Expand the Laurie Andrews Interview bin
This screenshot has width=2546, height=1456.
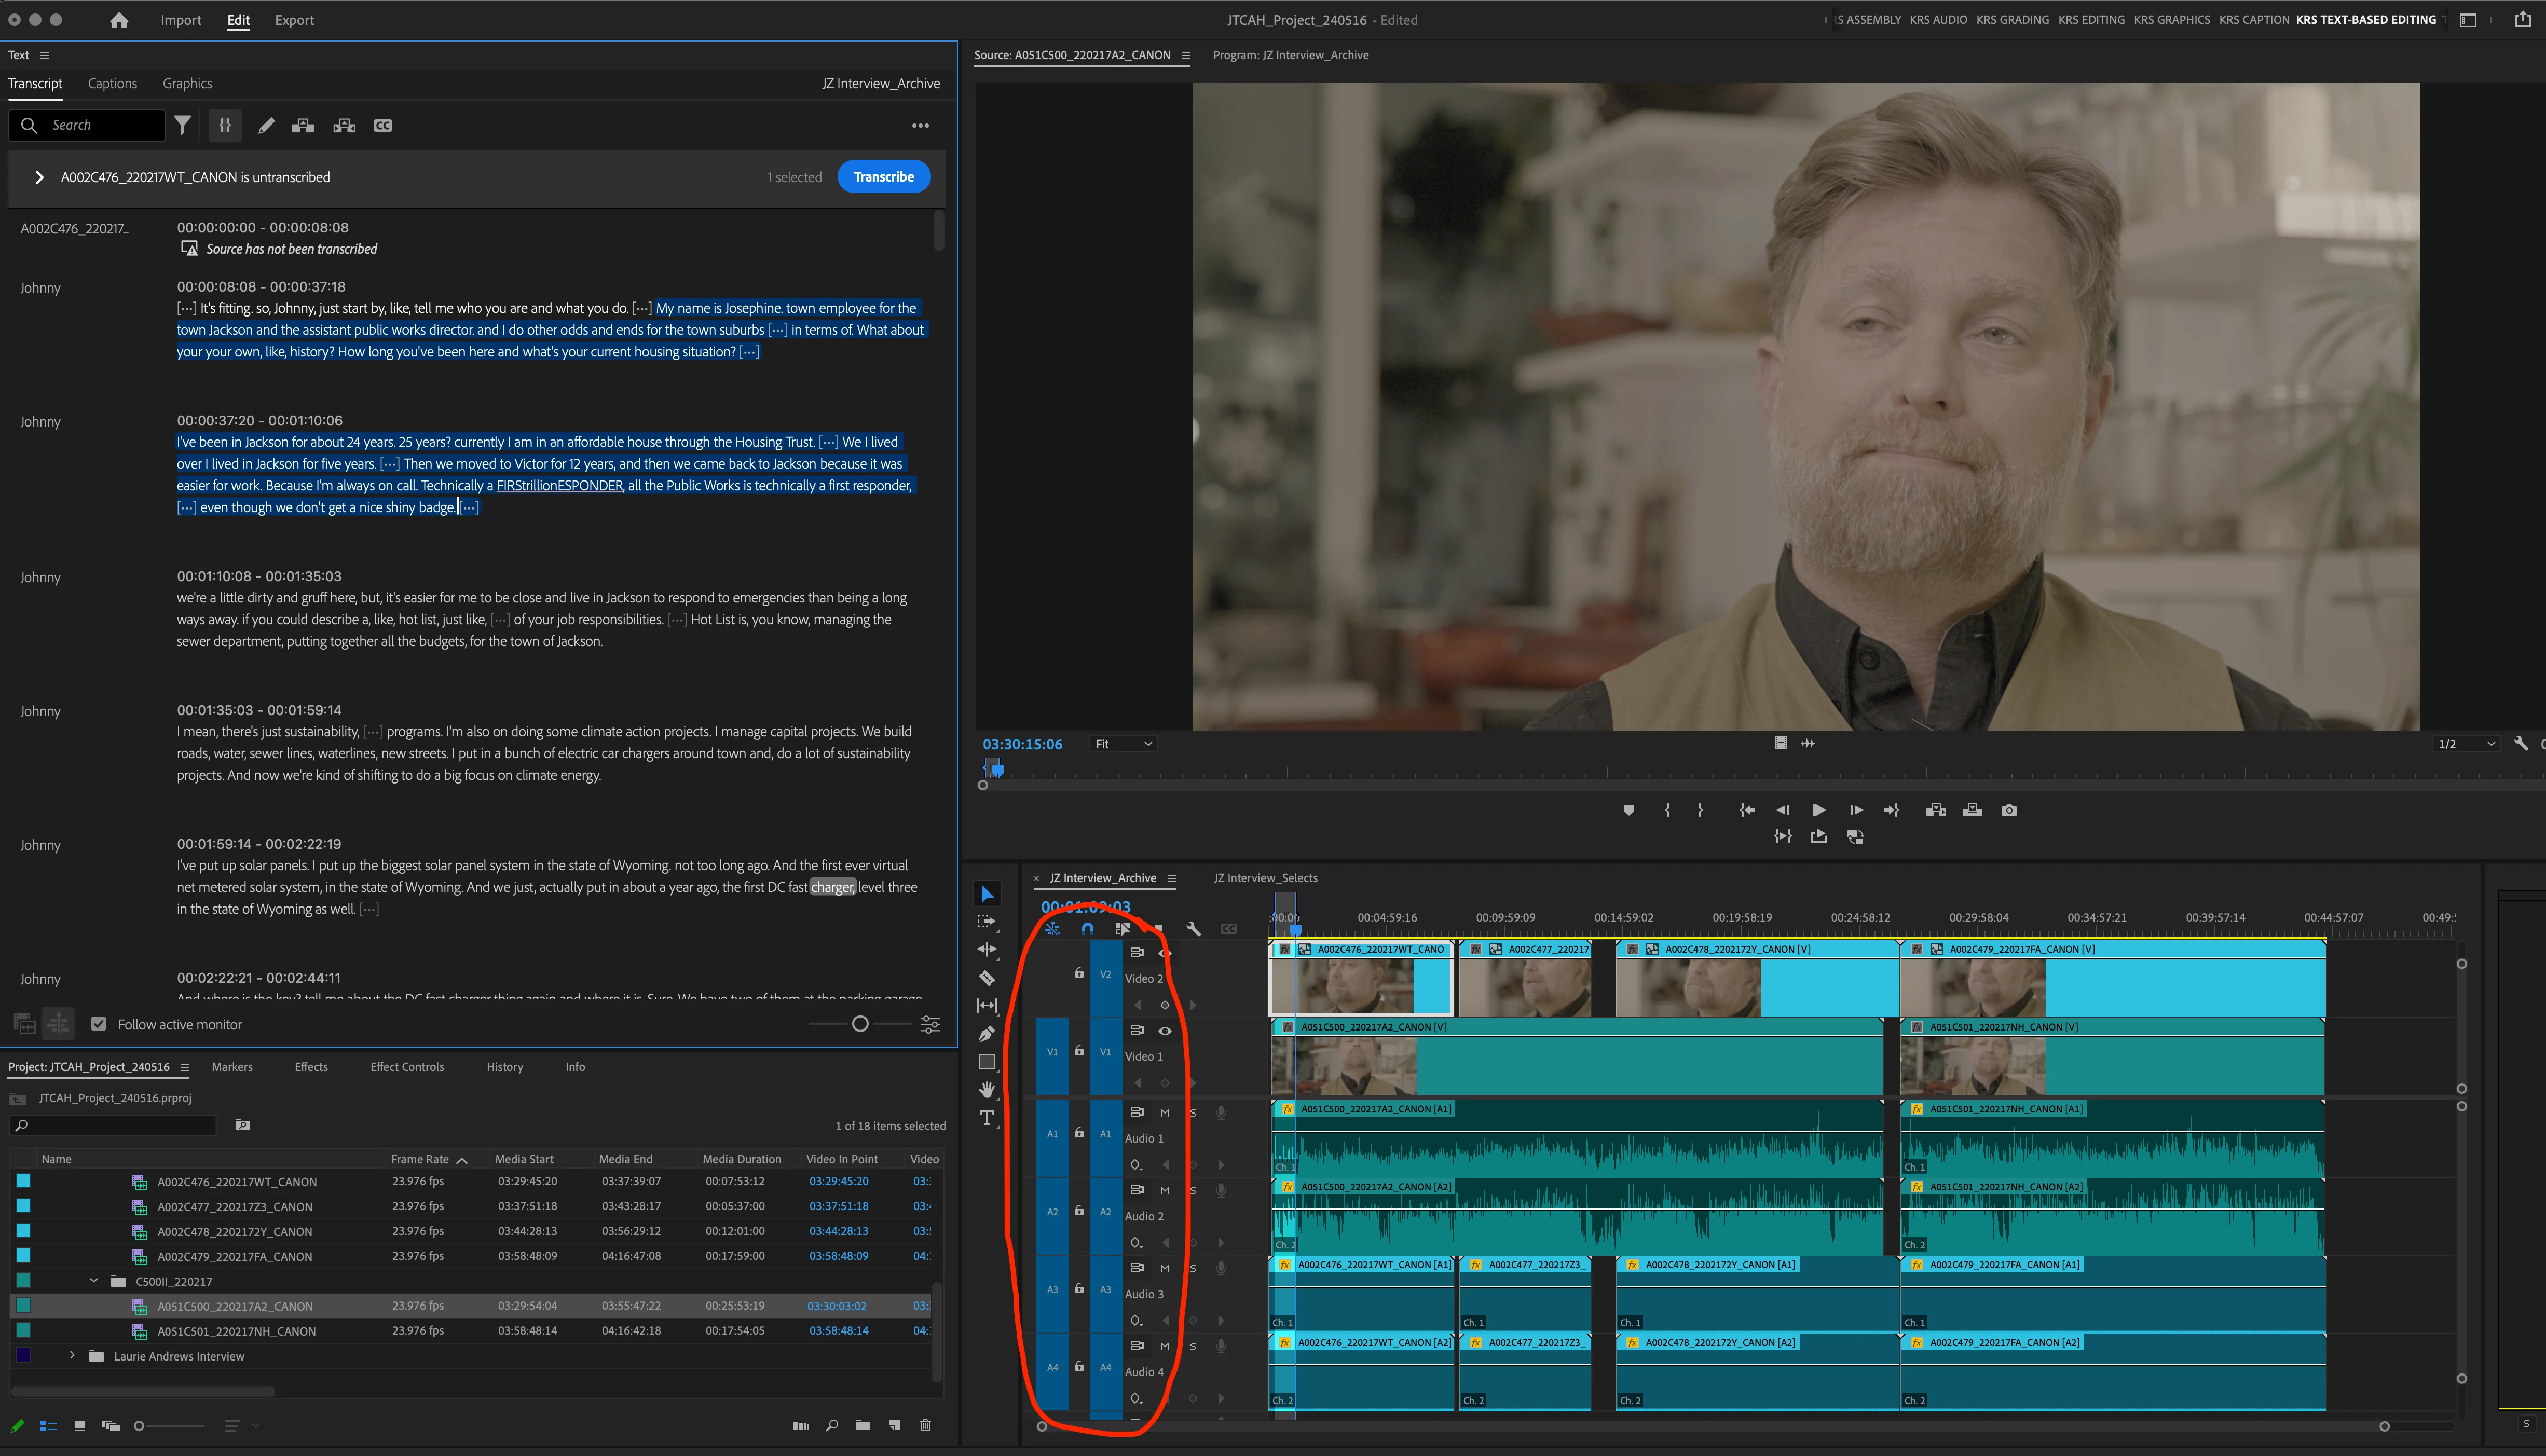(x=72, y=1356)
